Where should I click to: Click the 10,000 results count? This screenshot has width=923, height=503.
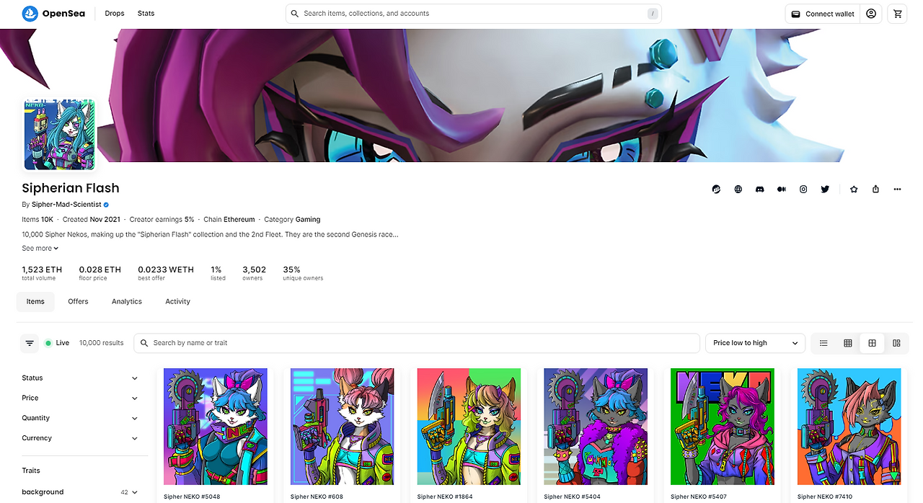(x=101, y=343)
